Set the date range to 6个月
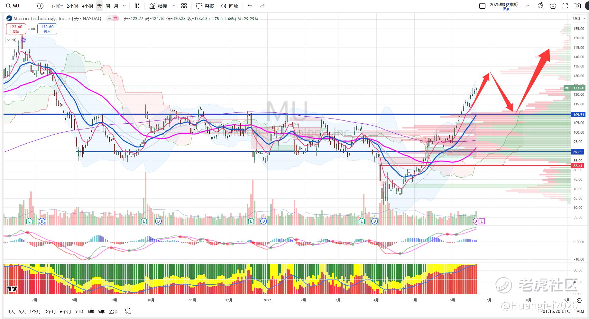 click(65, 311)
